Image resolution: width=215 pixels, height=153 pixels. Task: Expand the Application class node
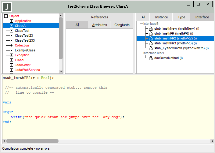point(11,21)
